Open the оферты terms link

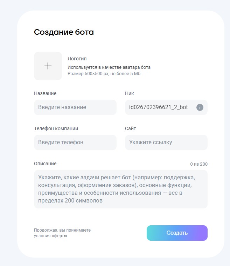pyautogui.click(x=60, y=236)
